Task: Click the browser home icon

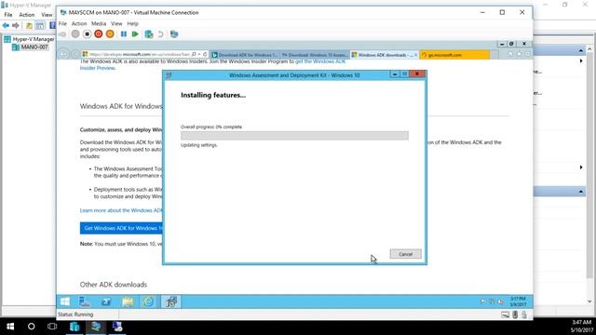Action: 510,54
